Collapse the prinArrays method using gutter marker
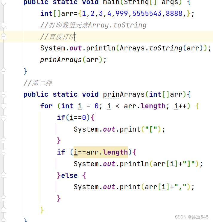Image resolution: width=213 pixels, height=222 pixels. point(3,94)
